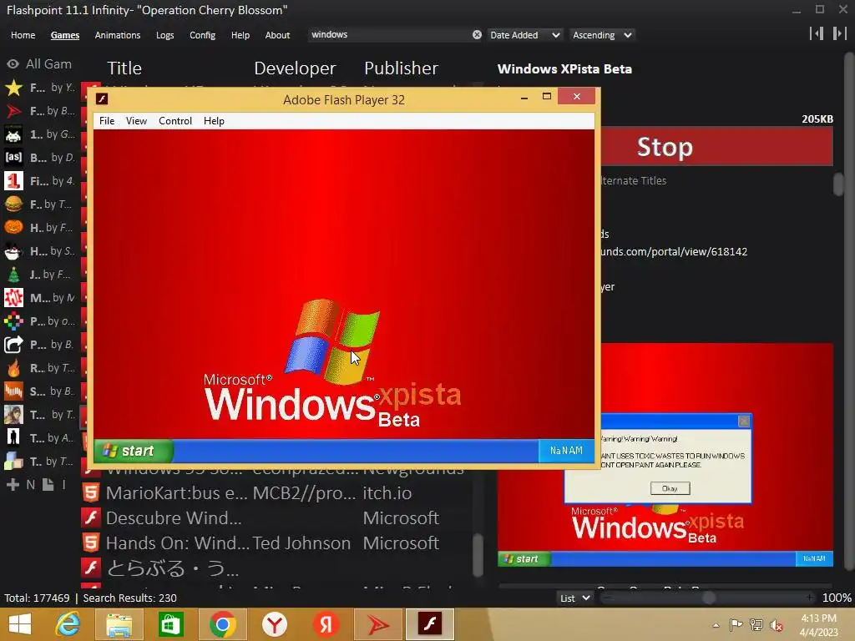Image resolution: width=855 pixels, height=641 pixels.
Task: Select the MarioKart:bus e... game row
Action: coord(276,493)
